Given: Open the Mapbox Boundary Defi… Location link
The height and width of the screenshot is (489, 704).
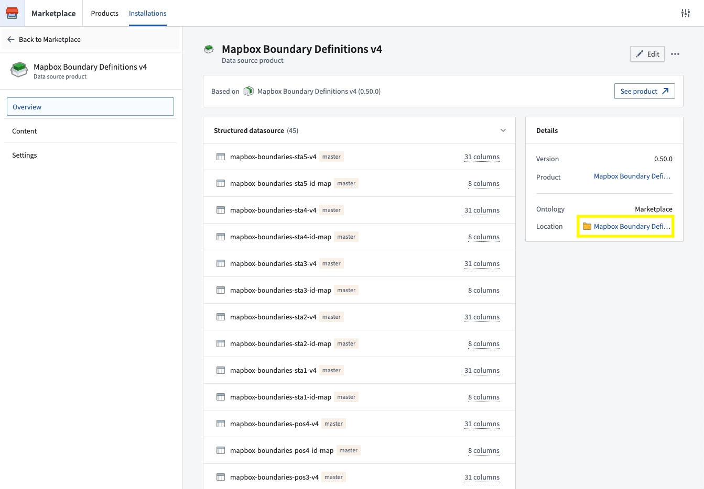Looking at the screenshot, I should point(632,226).
